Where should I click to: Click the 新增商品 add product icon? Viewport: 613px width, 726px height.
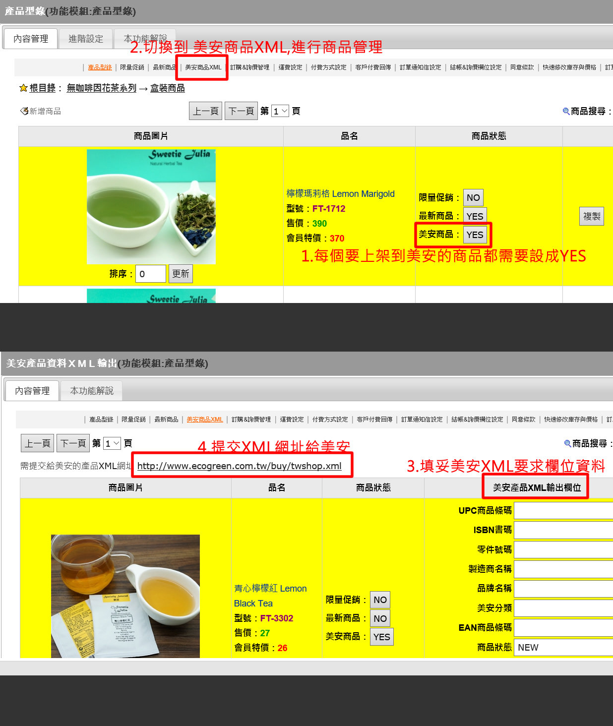[x=24, y=111]
